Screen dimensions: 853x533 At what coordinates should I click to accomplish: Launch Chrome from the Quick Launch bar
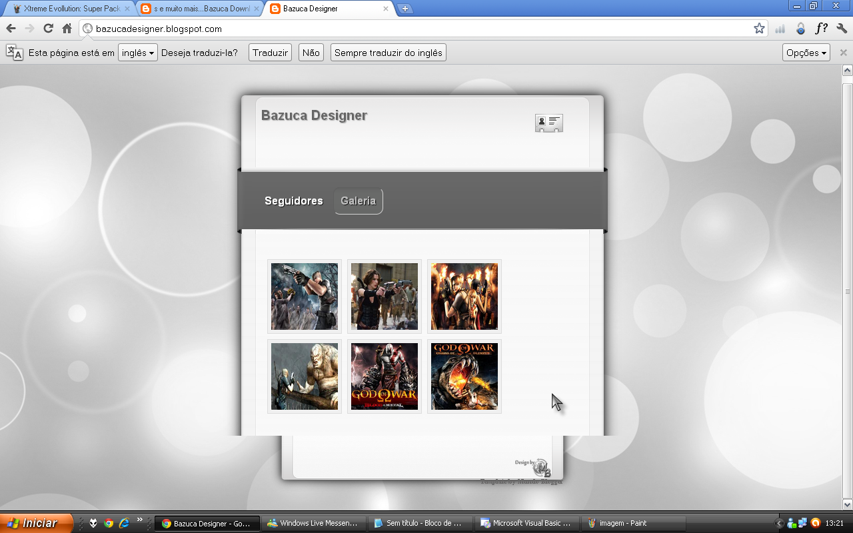coord(109,523)
